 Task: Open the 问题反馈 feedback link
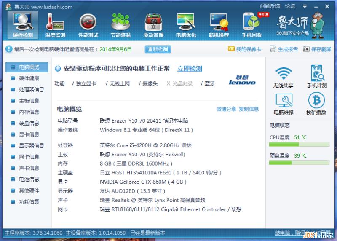click(x=270, y=6)
